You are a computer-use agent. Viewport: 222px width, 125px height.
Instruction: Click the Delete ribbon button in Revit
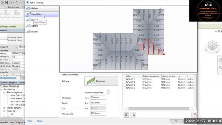7,15
